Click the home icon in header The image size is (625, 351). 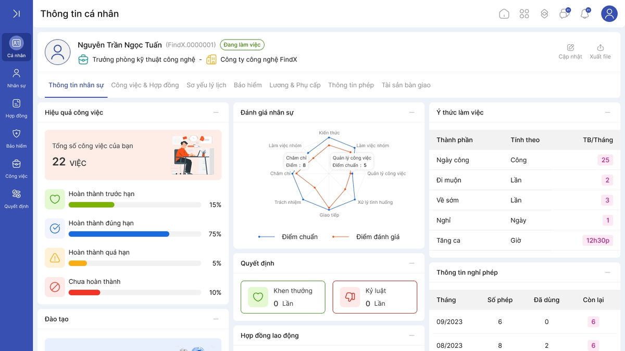point(504,14)
